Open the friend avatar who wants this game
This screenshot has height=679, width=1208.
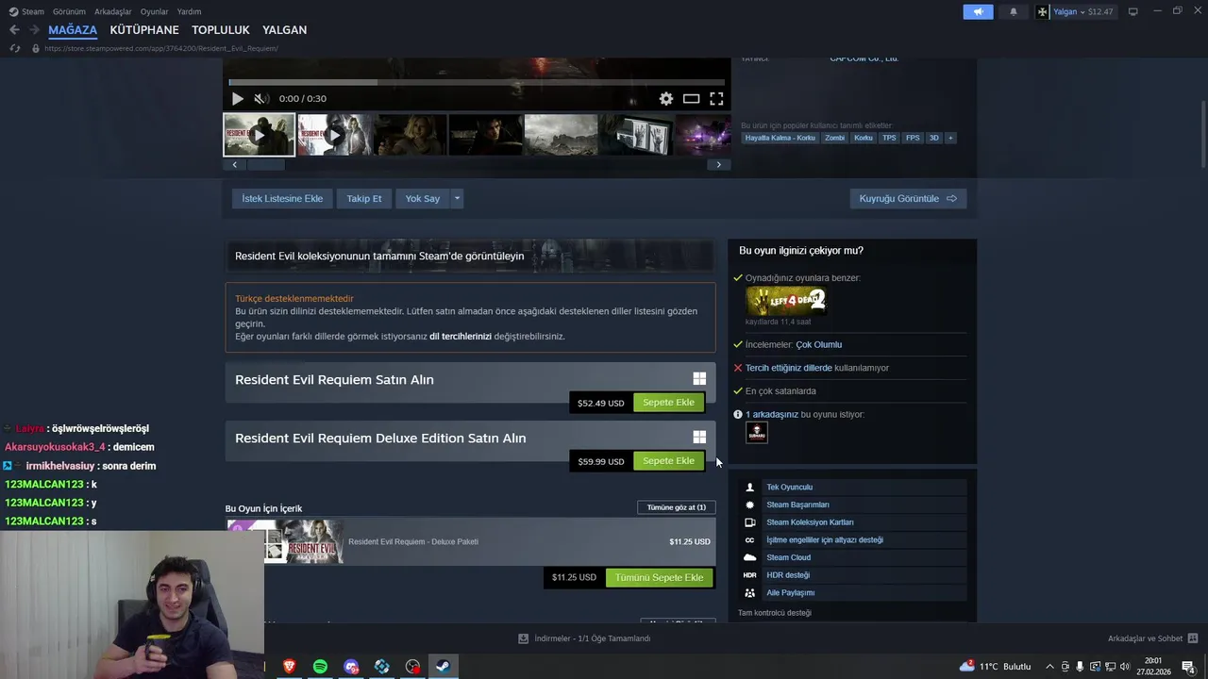click(x=757, y=432)
